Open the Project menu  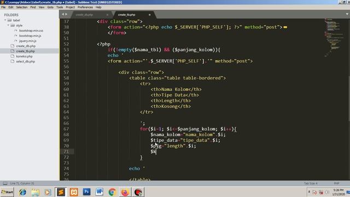click(70, 7)
